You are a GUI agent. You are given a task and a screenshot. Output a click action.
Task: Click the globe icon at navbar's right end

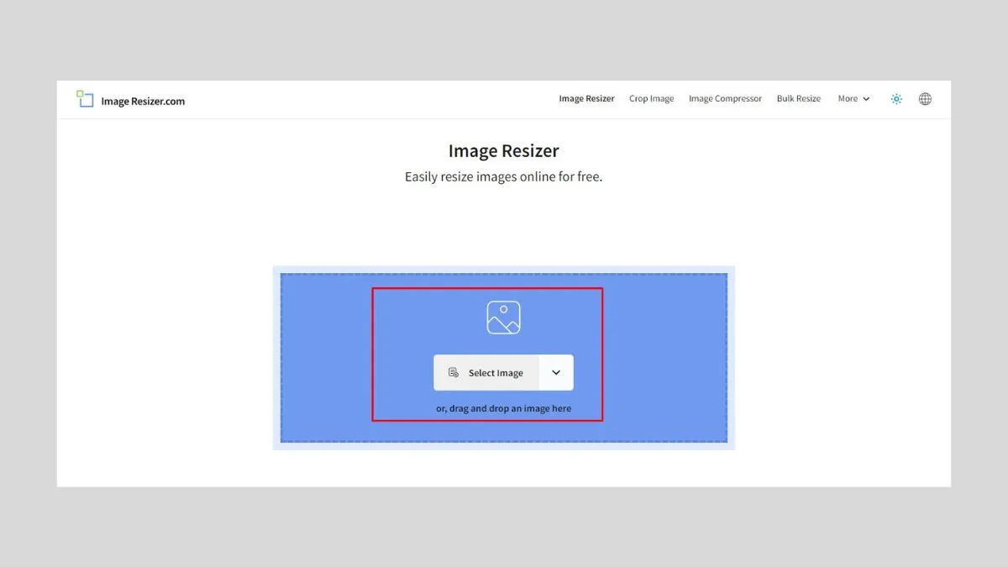tap(925, 98)
